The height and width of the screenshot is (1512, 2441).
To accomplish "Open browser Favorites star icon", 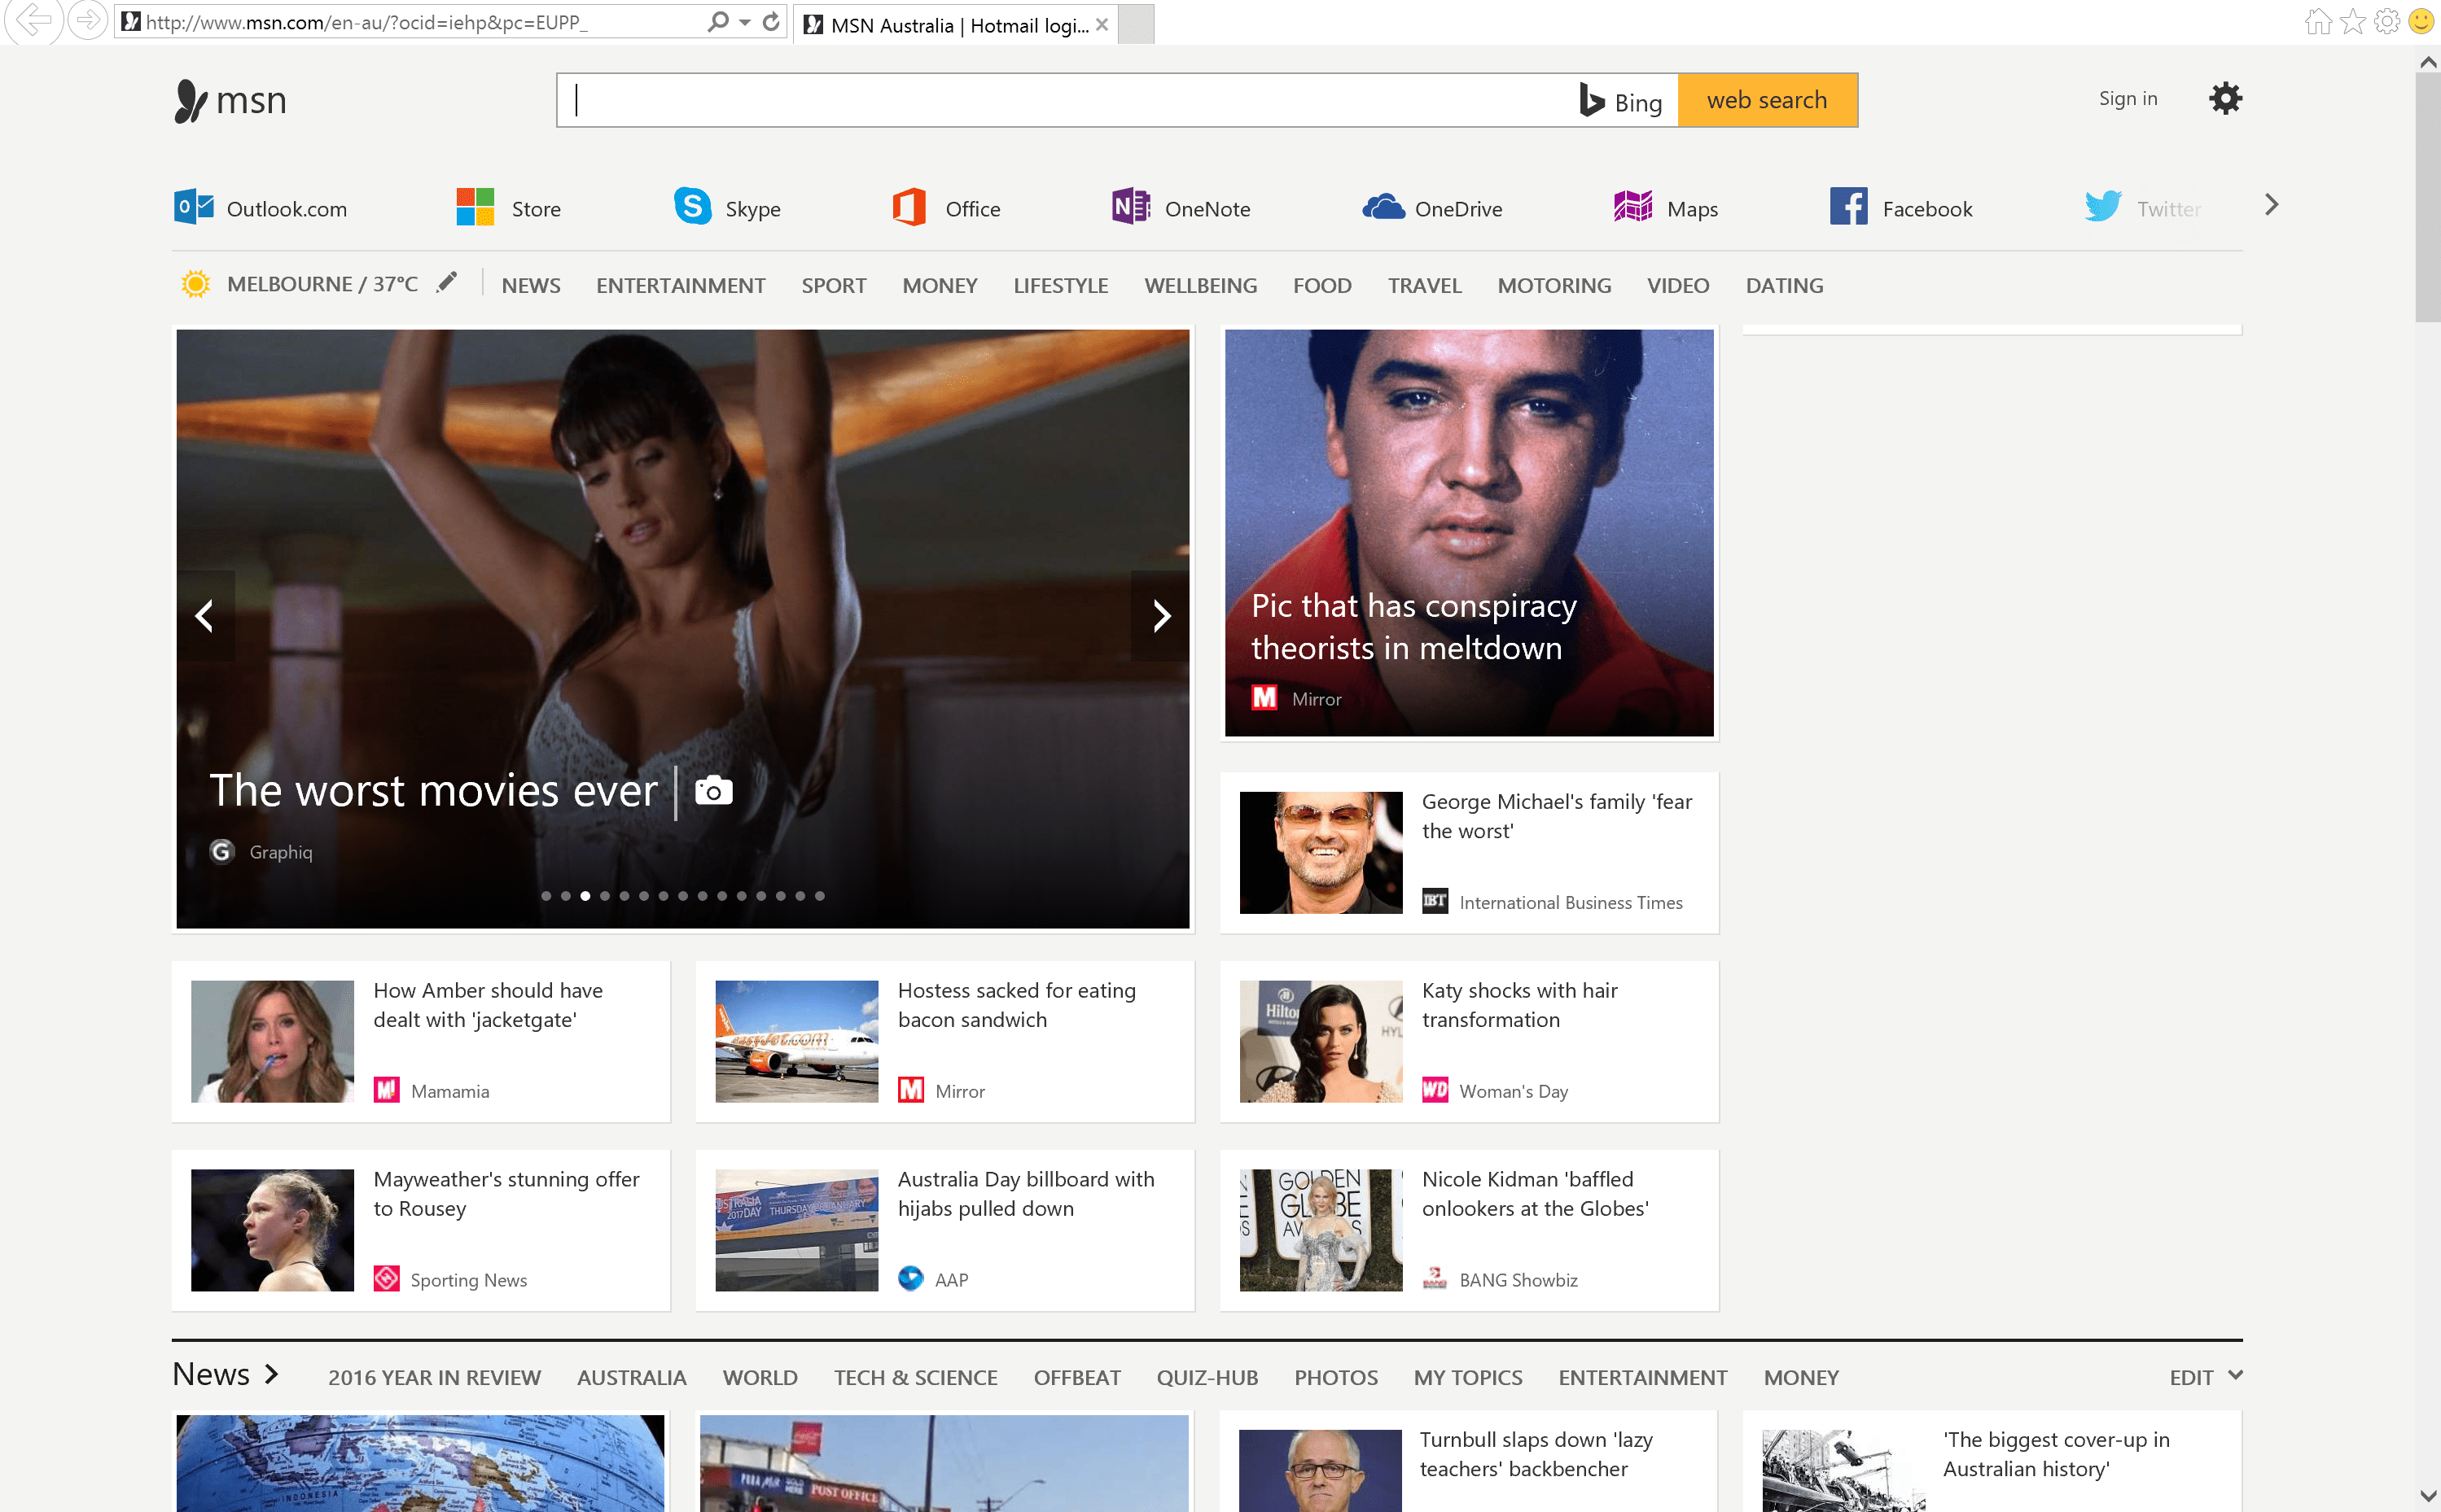I will [2353, 22].
